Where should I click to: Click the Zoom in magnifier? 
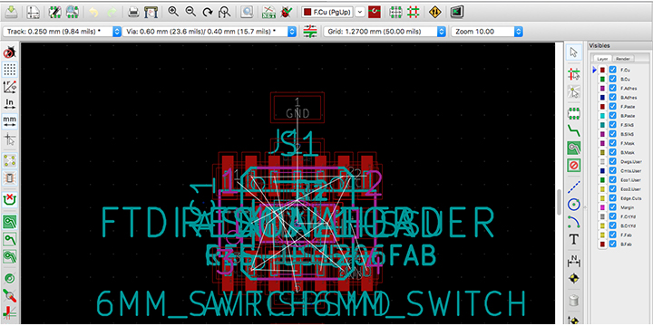[x=173, y=12]
